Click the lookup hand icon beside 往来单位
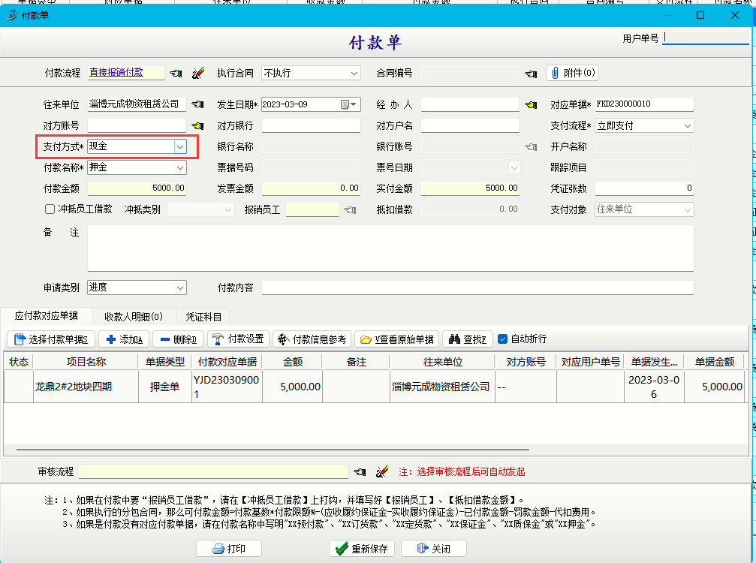 tap(197, 104)
